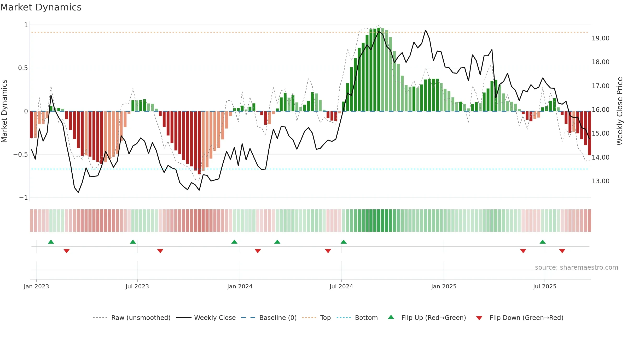Click the source: sharemaestro.com text
627x352 pixels.
click(x=577, y=268)
